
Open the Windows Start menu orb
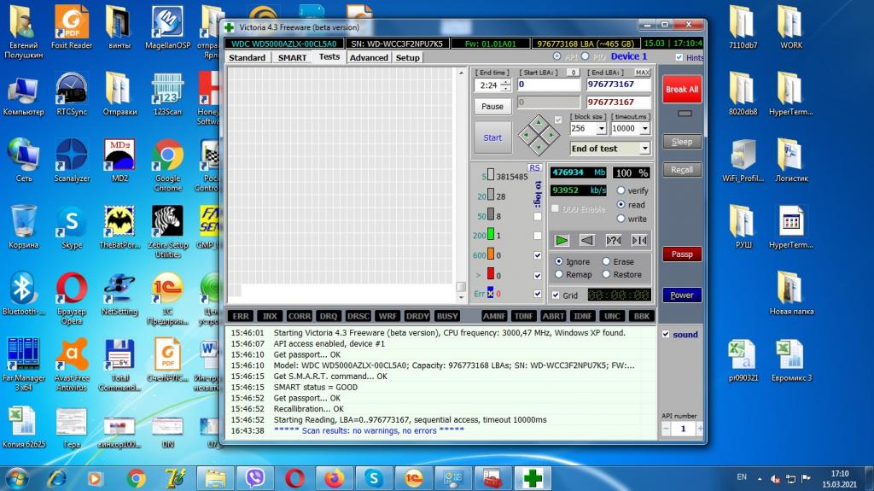tap(17, 478)
